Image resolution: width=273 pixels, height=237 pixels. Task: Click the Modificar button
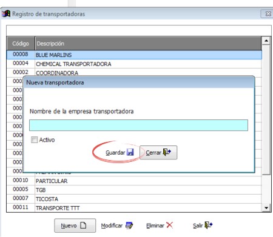point(117,225)
